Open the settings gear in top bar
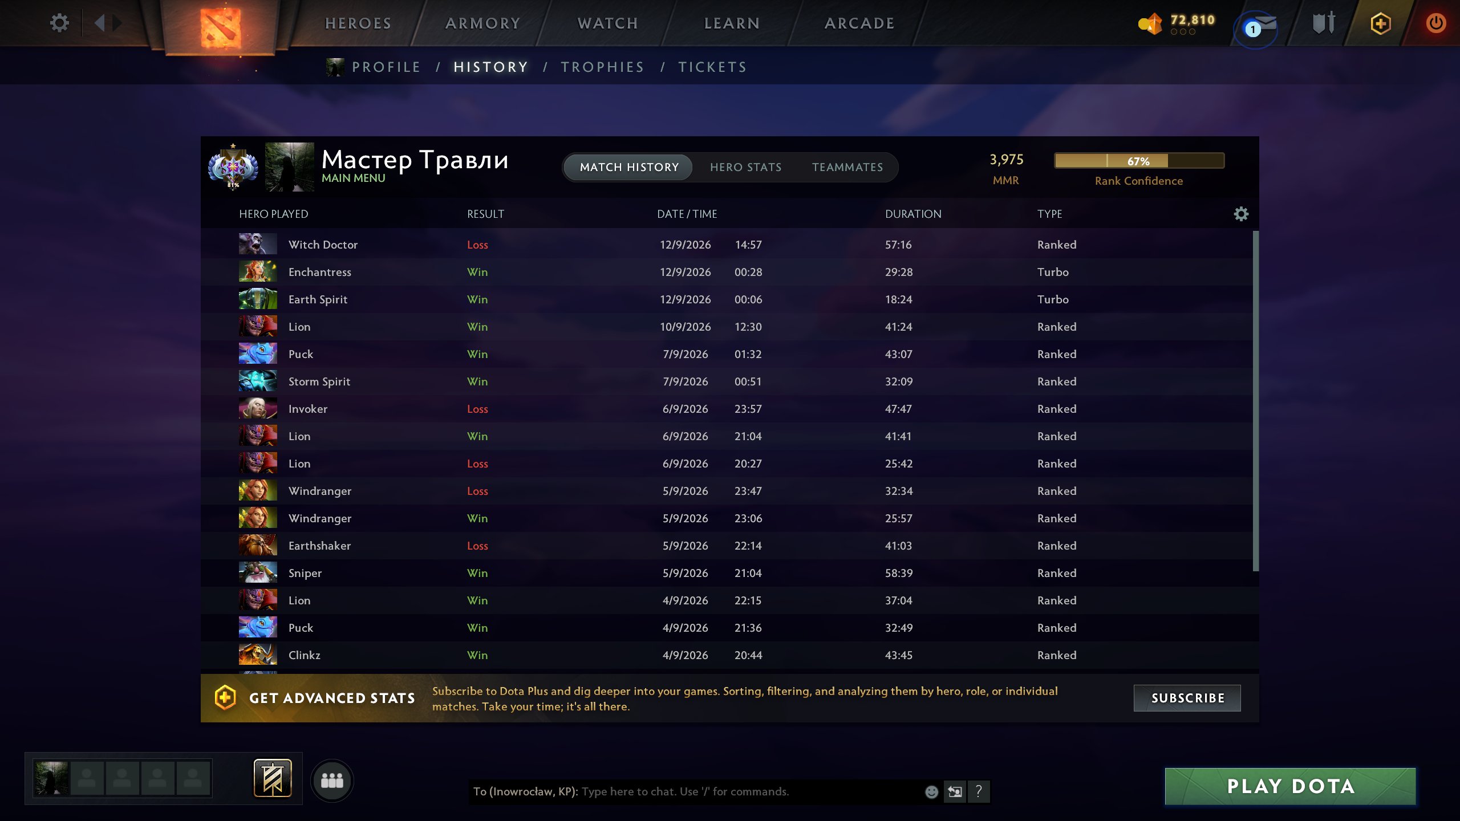1460x821 pixels. 59,23
